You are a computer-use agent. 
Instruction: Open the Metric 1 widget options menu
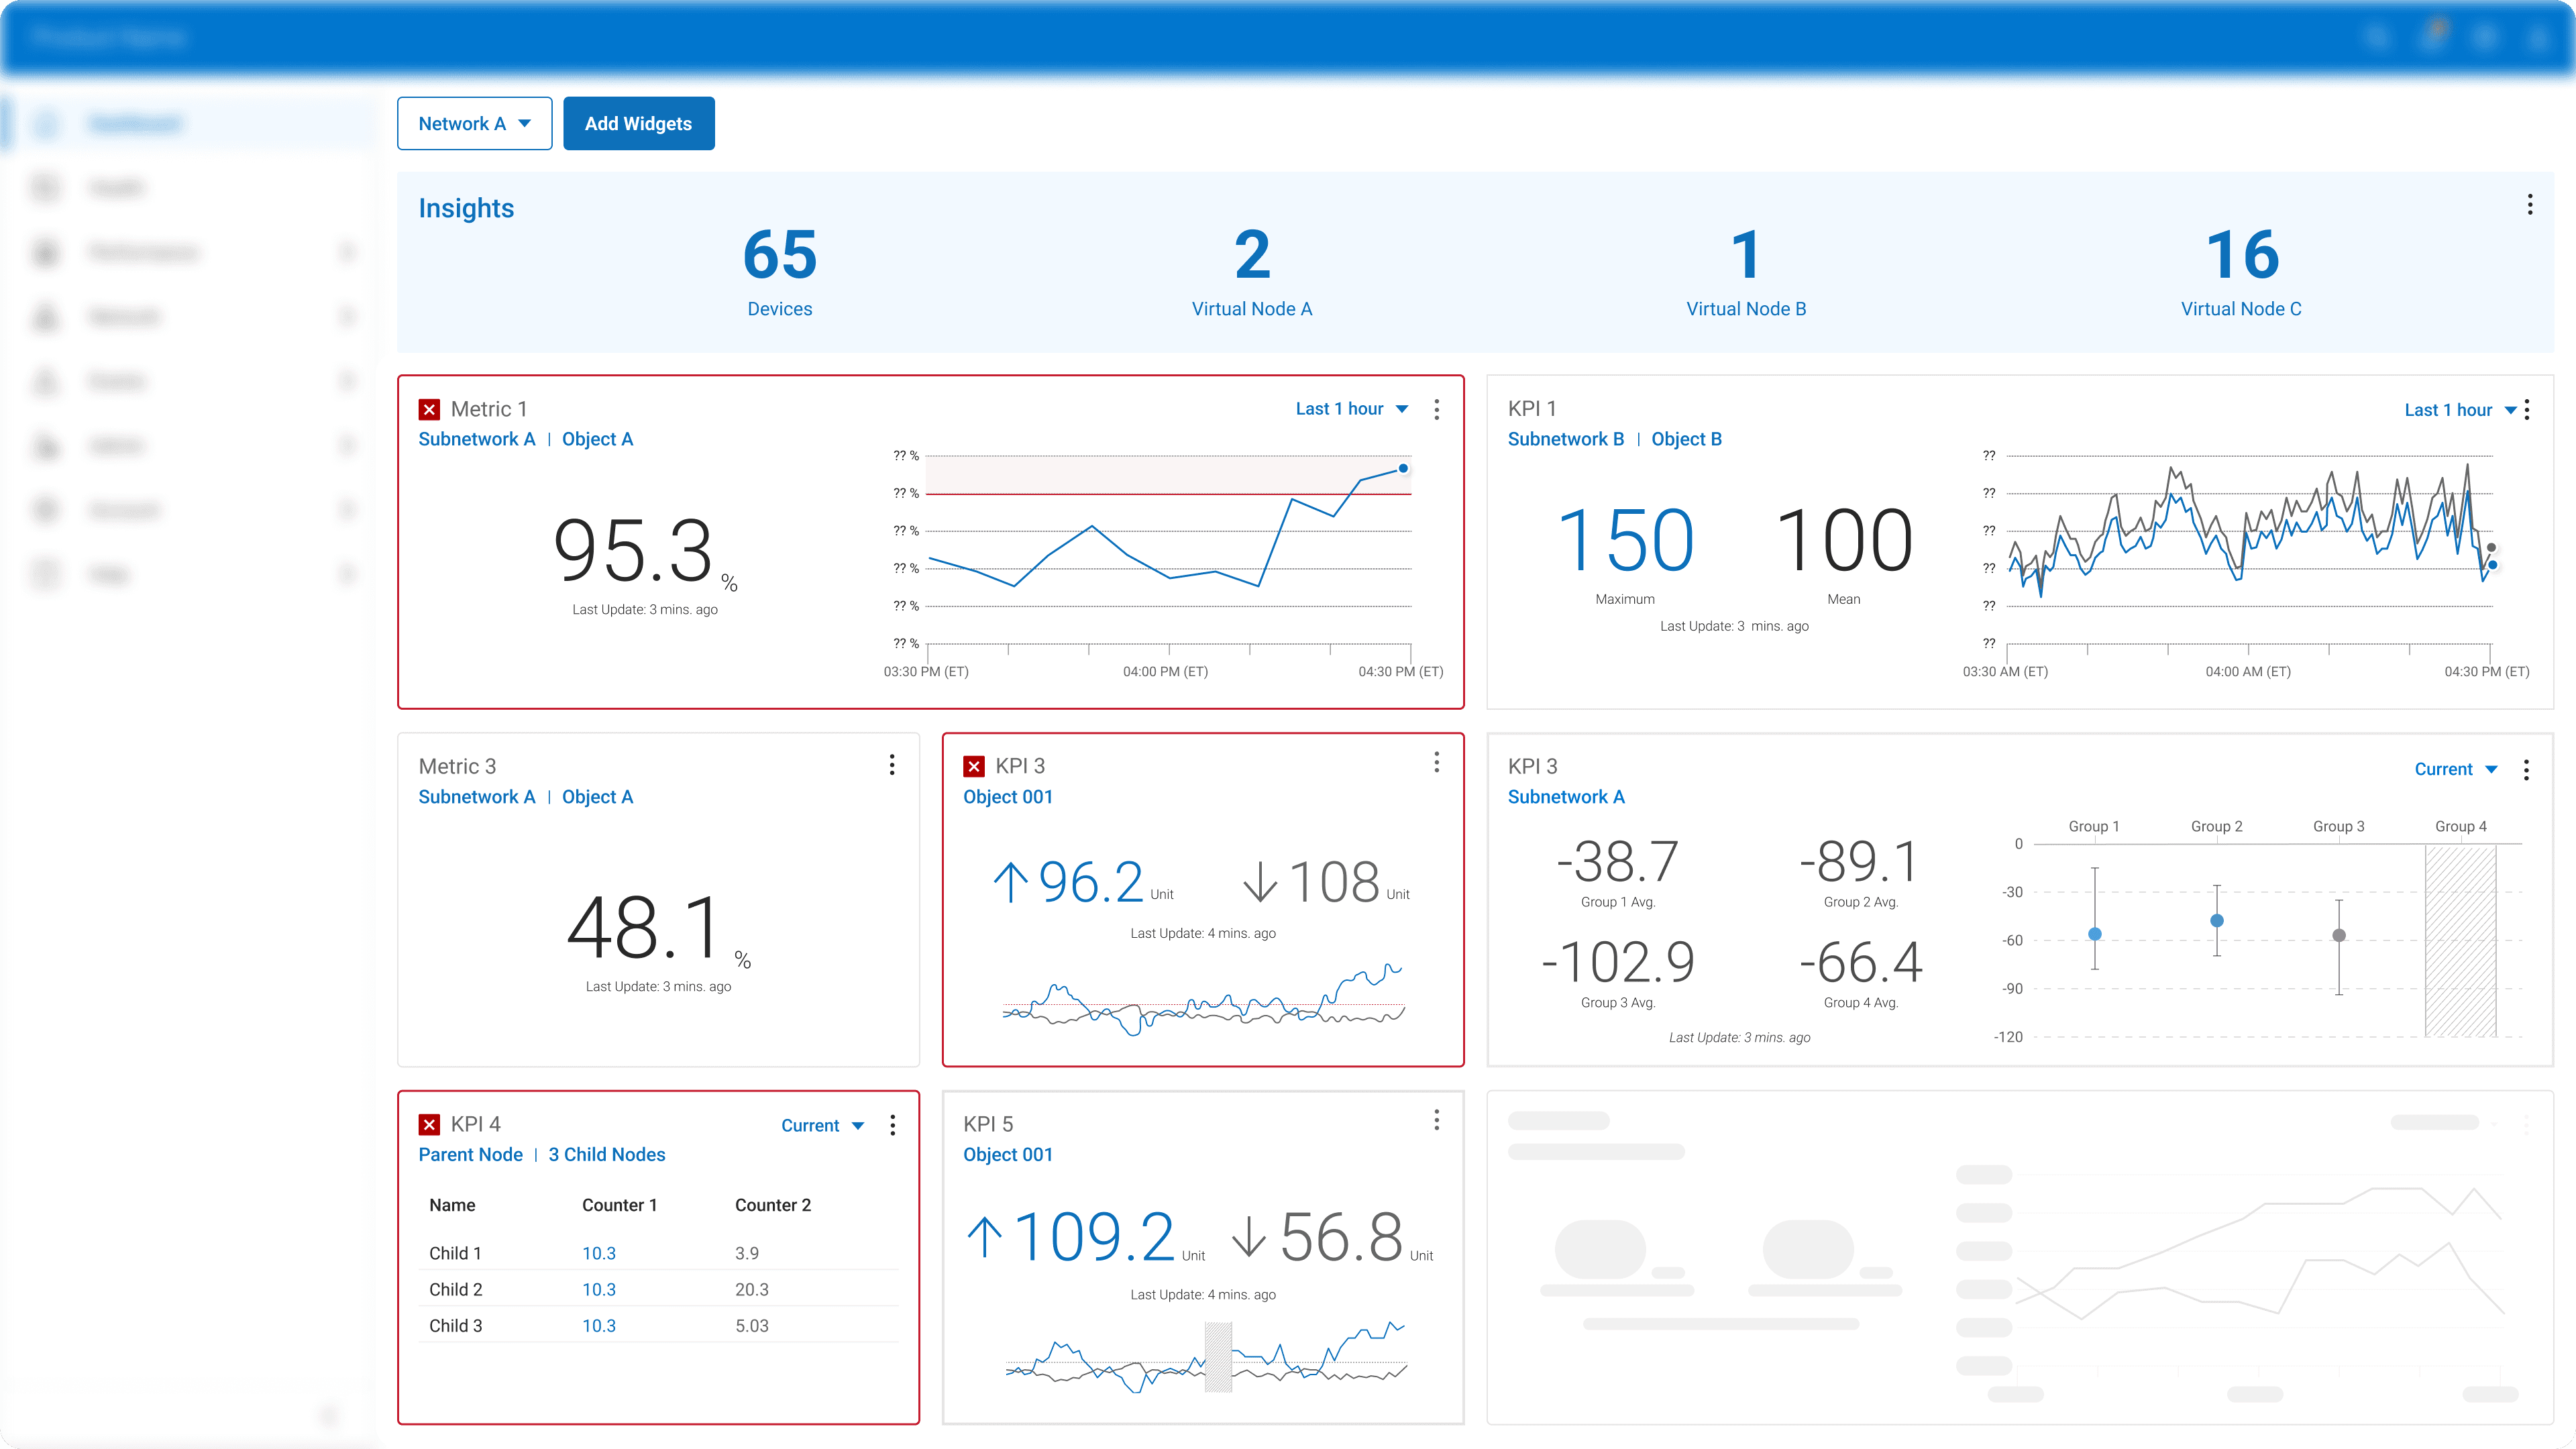click(x=1437, y=409)
